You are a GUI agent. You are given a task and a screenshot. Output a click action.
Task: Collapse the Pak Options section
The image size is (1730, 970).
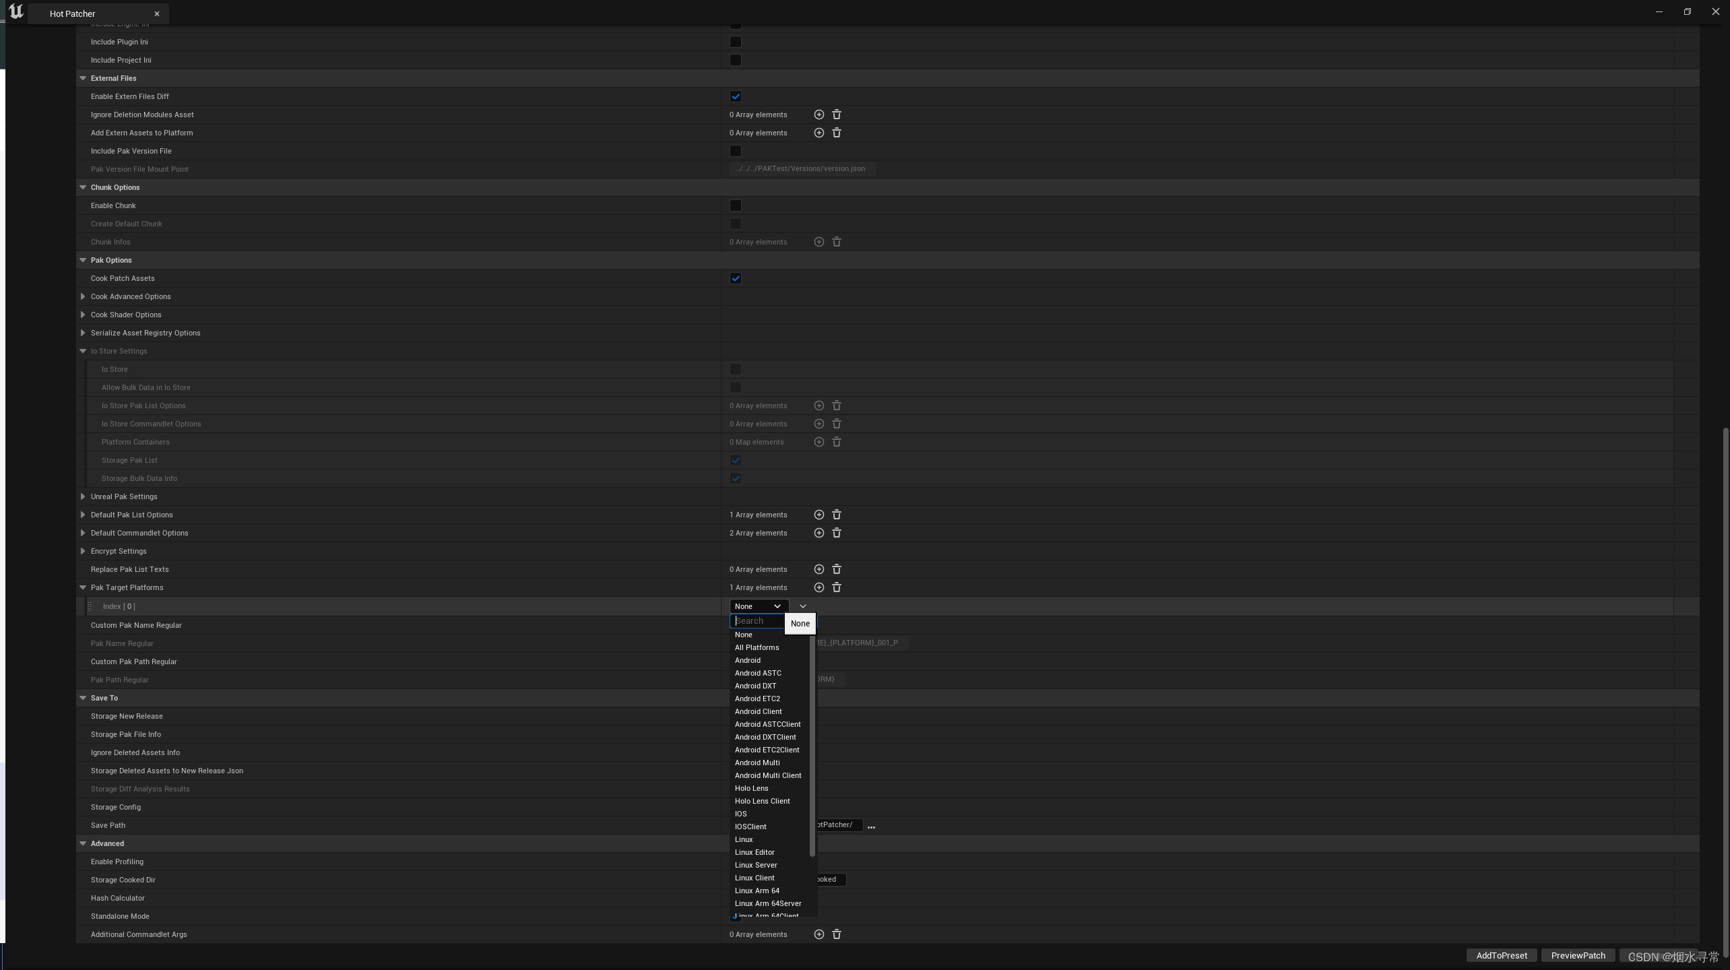coord(83,260)
